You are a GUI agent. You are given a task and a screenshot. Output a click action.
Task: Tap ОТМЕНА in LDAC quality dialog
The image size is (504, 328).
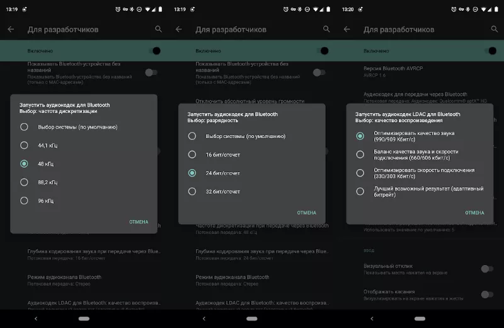click(x=474, y=213)
